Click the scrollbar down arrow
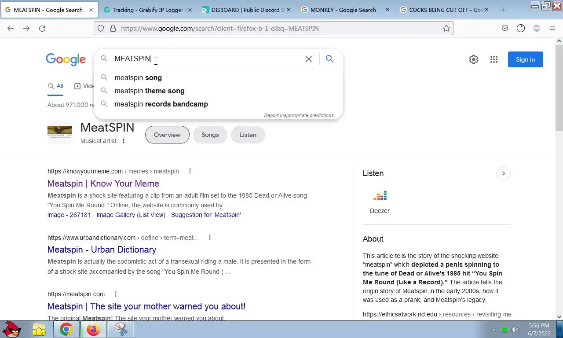The height and width of the screenshot is (338, 563). pos(559,316)
